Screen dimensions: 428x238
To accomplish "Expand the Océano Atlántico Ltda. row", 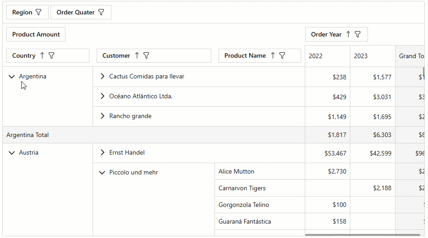I will pos(102,96).
